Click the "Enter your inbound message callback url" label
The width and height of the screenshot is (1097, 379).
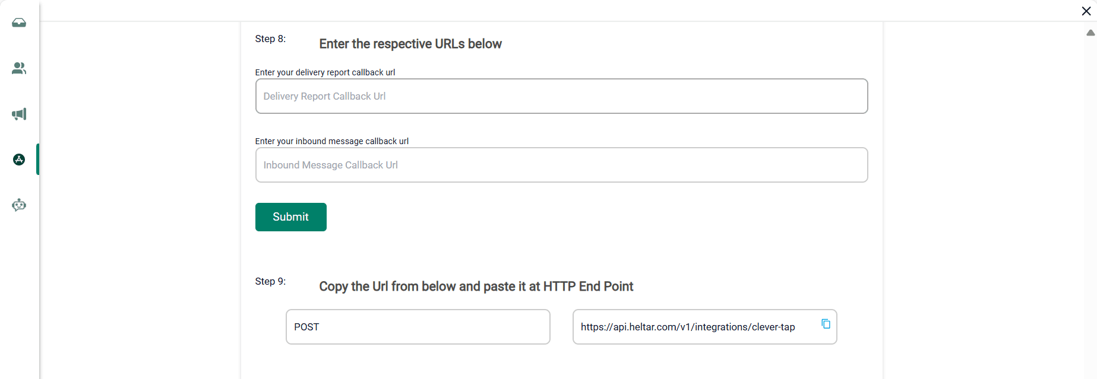coord(331,141)
